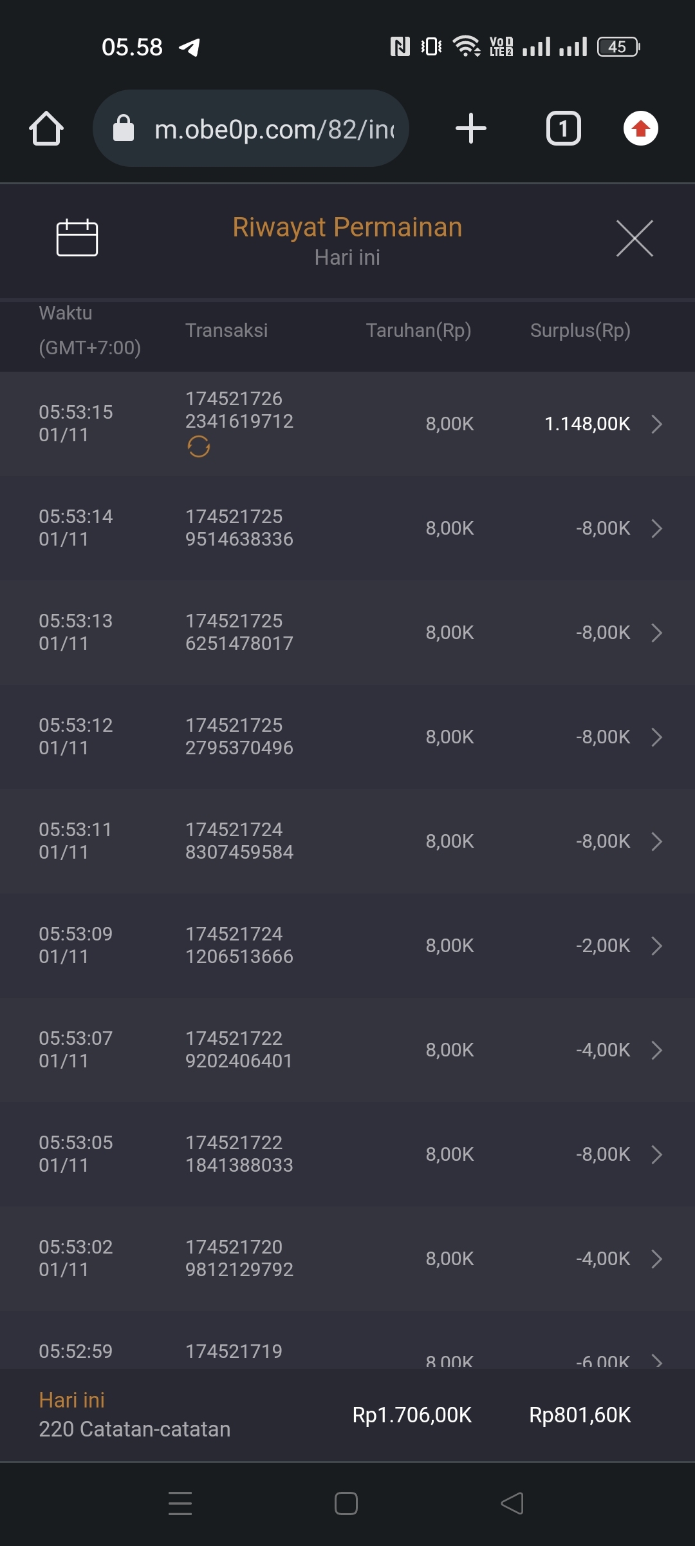Tap the Surplus(Rp) column header
Image resolution: width=695 pixels, height=1546 pixels.
coord(580,330)
